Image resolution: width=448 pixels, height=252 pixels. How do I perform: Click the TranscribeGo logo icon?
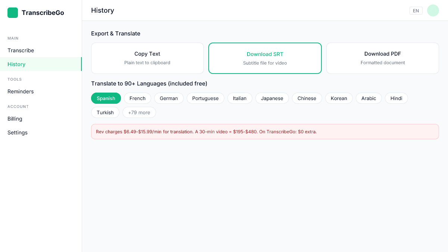(x=12, y=12)
